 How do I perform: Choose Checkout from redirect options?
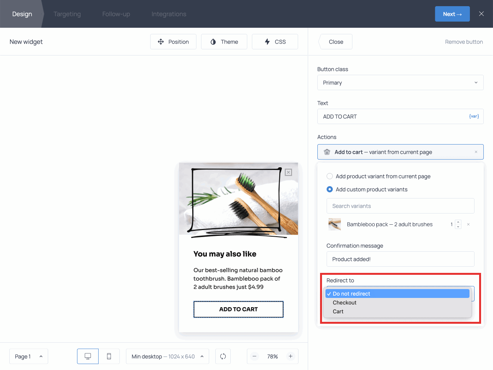coord(345,303)
